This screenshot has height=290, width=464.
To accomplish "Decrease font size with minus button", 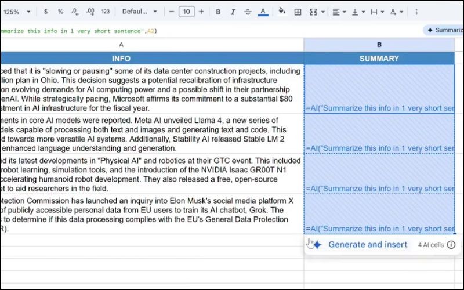I will point(172,12).
